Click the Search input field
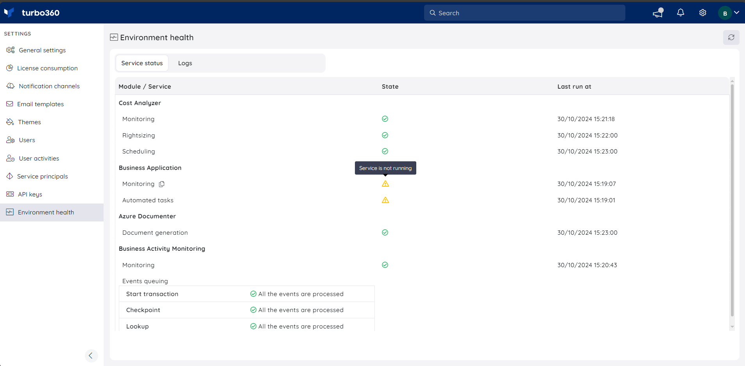This screenshot has width=745, height=366. (x=525, y=13)
